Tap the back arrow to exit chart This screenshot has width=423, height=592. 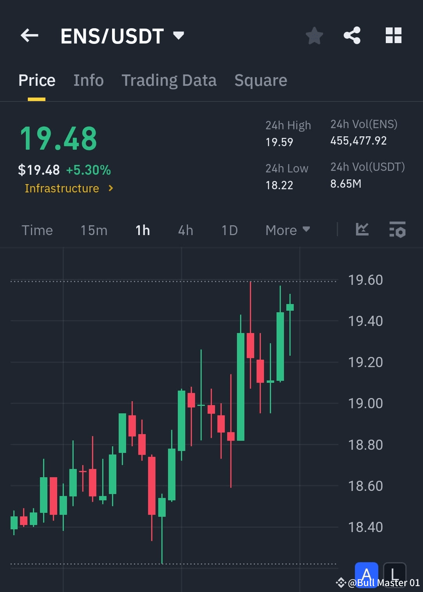[x=29, y=35]
